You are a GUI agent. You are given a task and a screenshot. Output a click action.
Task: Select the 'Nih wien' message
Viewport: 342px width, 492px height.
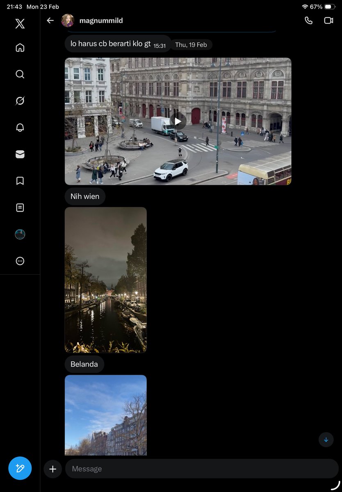pos(85,196)
